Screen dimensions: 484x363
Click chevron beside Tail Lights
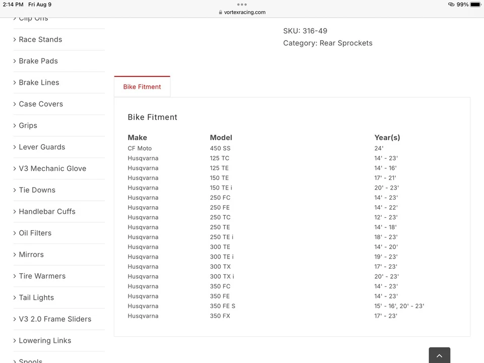pos(15,297)
